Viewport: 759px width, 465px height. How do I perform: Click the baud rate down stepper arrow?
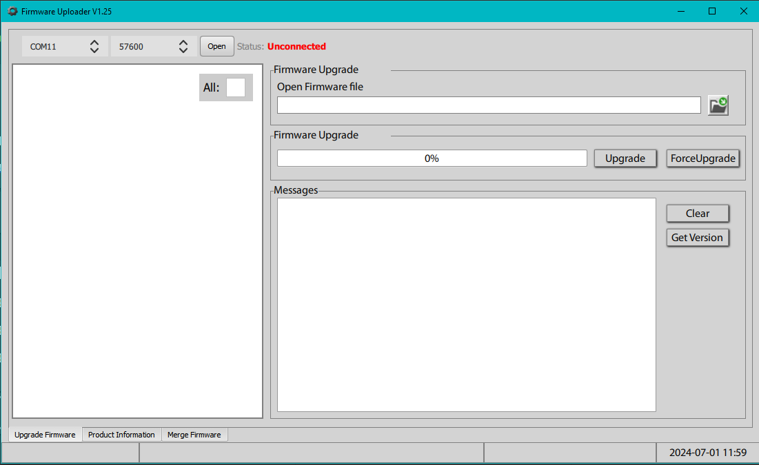point(183,50)
